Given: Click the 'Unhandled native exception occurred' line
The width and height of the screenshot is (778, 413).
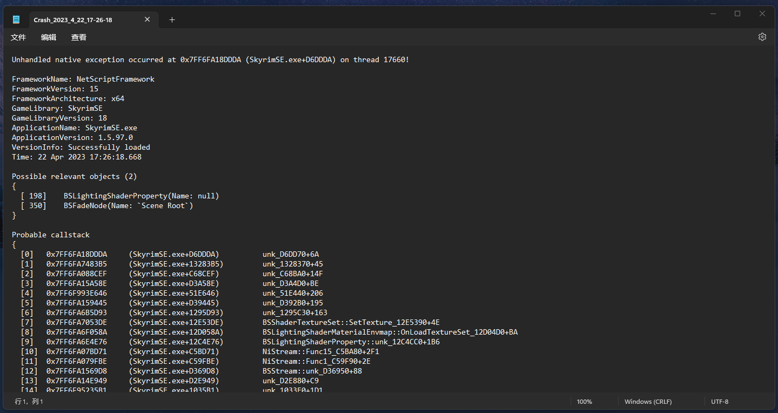Looking at the screenshot, I should [x=211, y=59].
